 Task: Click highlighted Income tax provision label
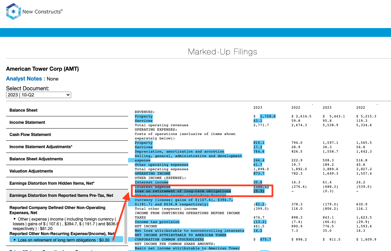tap(157, 222)
